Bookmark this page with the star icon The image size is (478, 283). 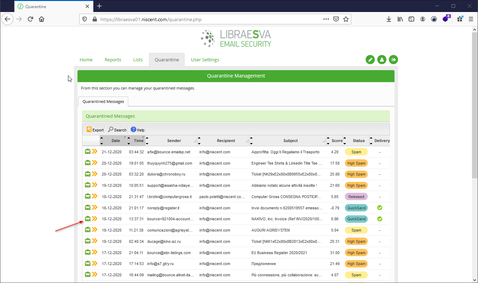(346, 19)
